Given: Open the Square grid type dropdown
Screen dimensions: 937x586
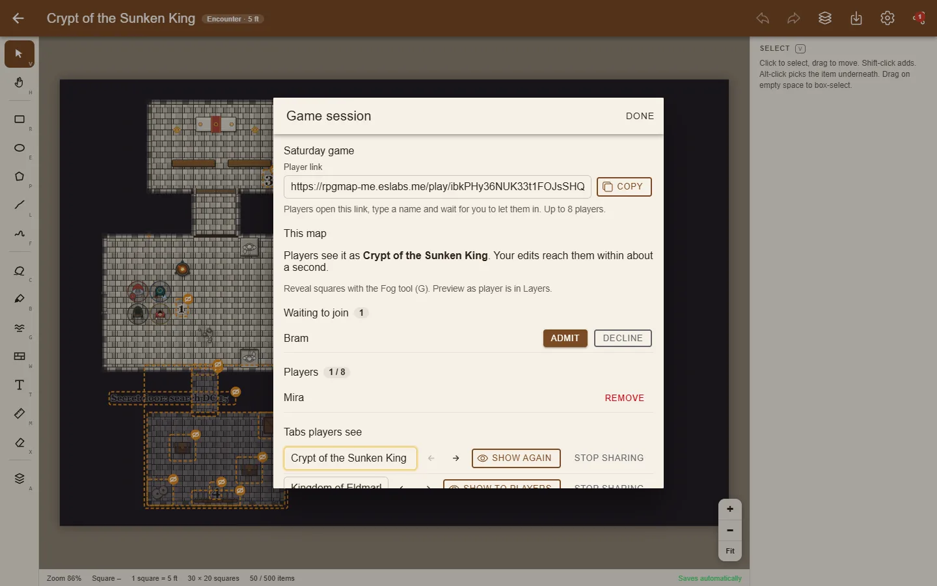Looking at the screenshot, I should [x=106, y=578].
